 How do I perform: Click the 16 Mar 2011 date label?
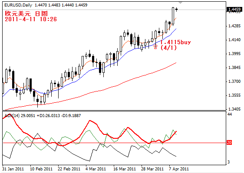click(x=125, y=169)
